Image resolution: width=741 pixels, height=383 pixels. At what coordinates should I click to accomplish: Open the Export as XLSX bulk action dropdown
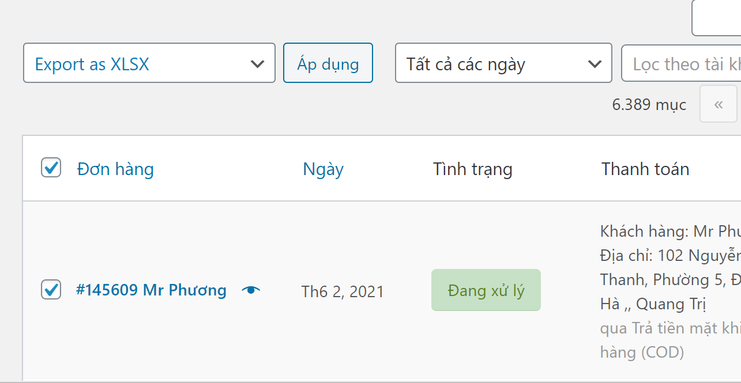[x=149, y=63]
